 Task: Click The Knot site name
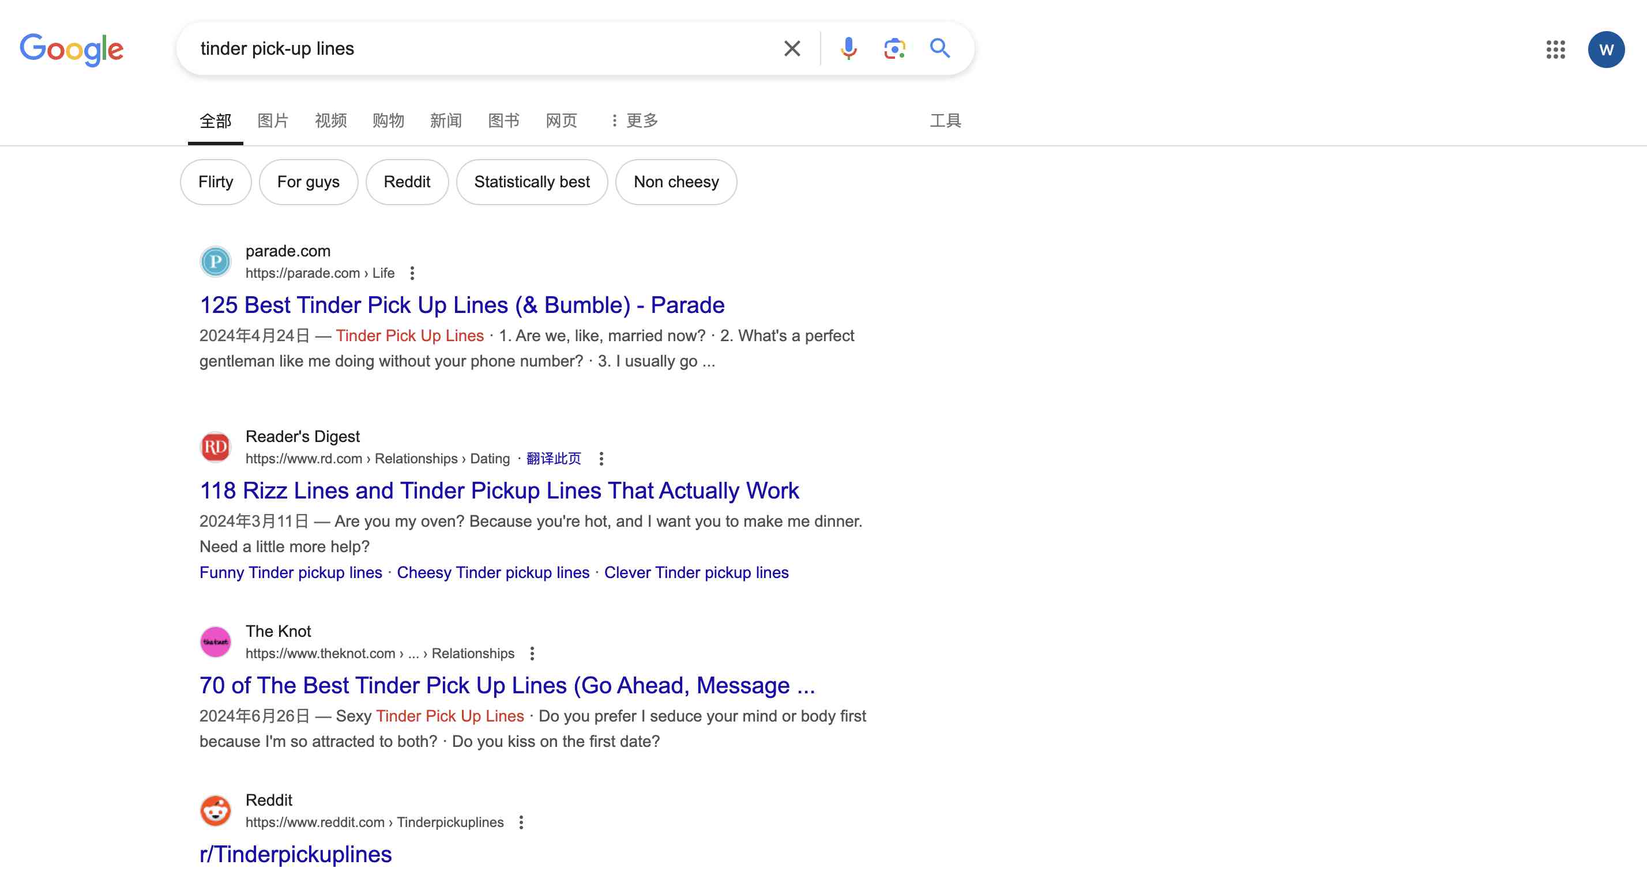tap(278, 631)
